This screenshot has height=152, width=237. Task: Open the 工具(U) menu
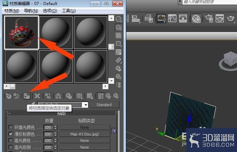tap(69, 11)
